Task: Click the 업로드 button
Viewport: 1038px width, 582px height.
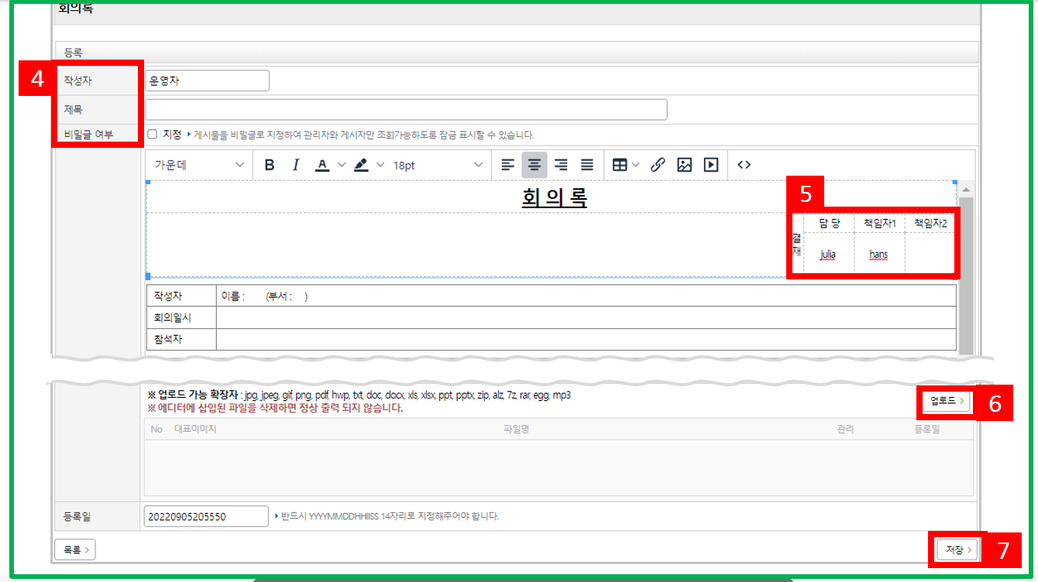Action: pyautogui.click(x=947, y=401)
